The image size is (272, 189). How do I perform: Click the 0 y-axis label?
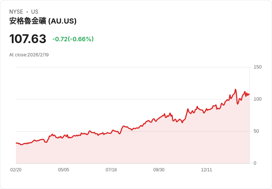[x=255, y=163]
